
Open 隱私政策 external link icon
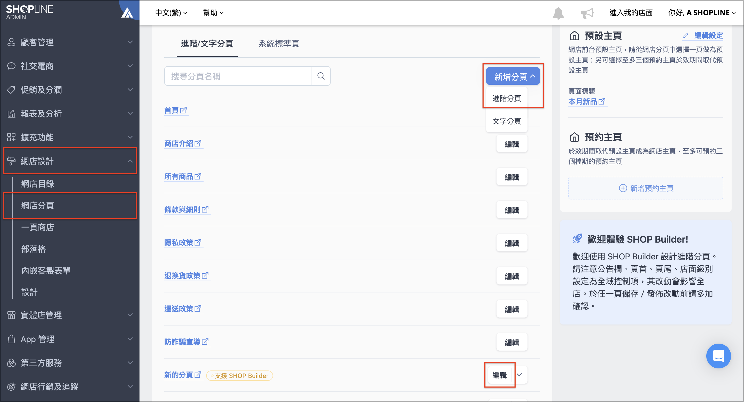198,242
